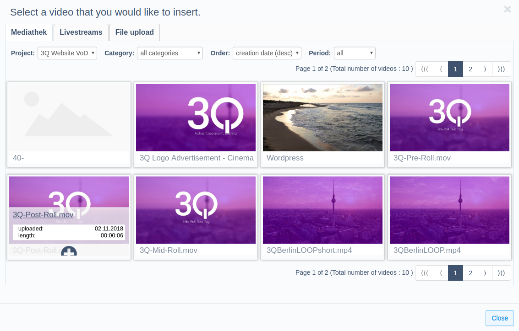The height and width of the screenshot is (331, 519).
Task: Go to previous page in top pagination
Action: pos(441,69)
